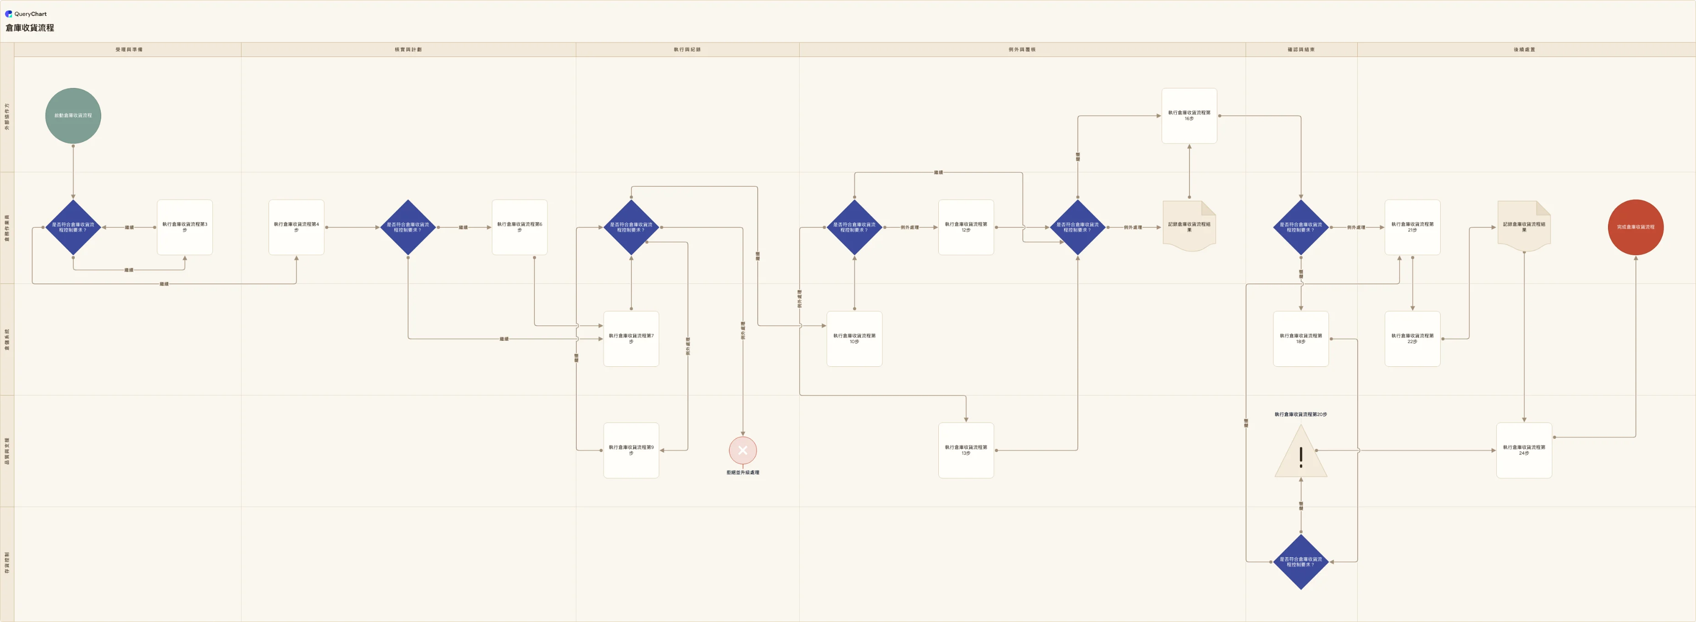
Task: Select the decision diamond in 執行與紀錄 column
Action: [x=631, y=228]
